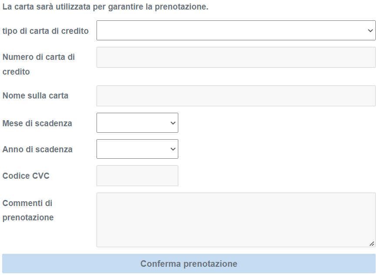Click the 'tipo di carta di credito' label
The height and width of the screenshot is (275, 377).
46,31
